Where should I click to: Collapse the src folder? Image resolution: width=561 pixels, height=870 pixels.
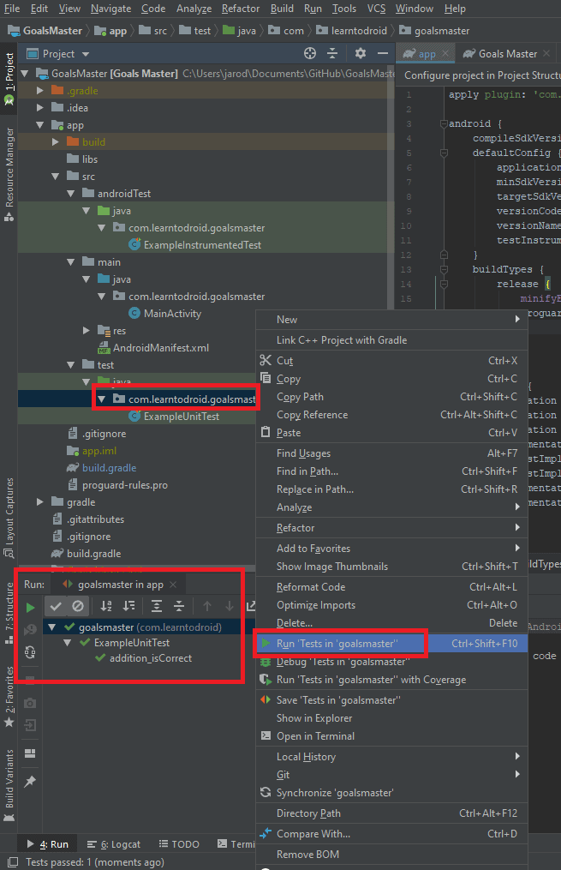[56, 177]
